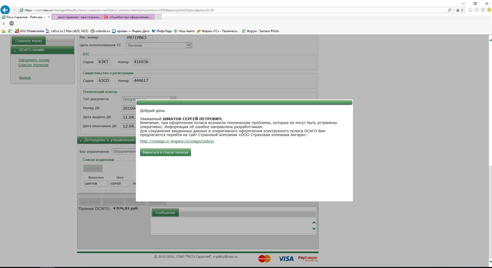Click the search magnifier in address bar
Image resolution: width=492 pixels, height=268 pixels.
449,10
